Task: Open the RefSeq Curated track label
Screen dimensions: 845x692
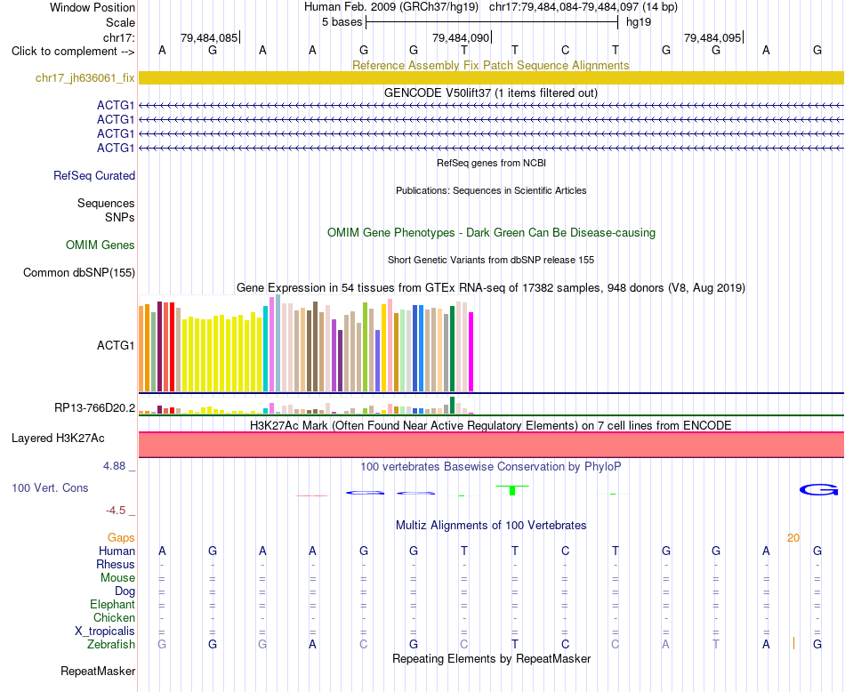Action: (x=94, y=176)
